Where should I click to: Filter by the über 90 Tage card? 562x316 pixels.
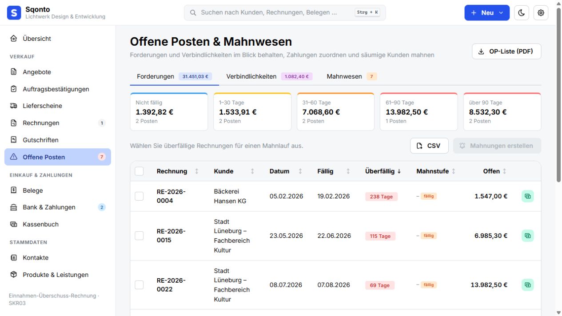502,111
